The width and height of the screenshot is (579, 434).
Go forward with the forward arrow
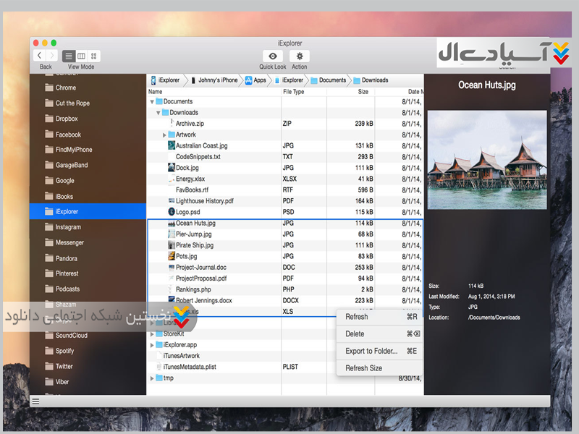pyautogui.click(x=51, y=56)
